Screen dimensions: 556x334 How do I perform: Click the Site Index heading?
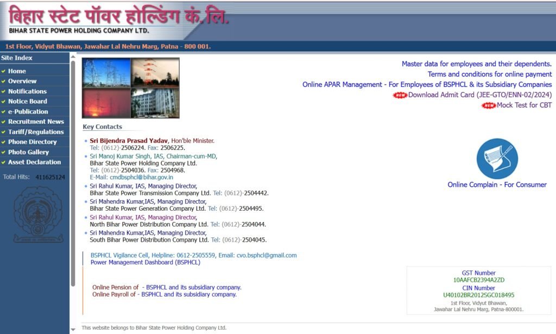point(17,58)
